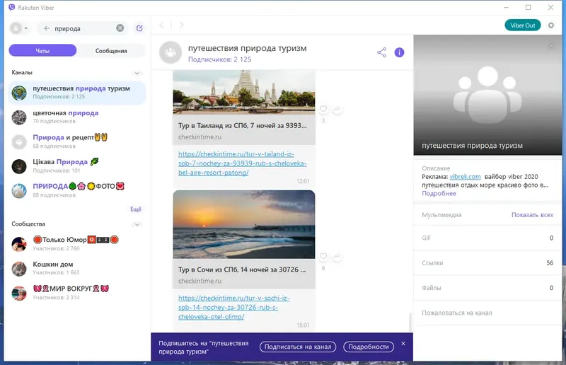The width and height of the screenshot is (566, 365).
Task: Open the profile avatar dropdown
Action: coord(19,28)
